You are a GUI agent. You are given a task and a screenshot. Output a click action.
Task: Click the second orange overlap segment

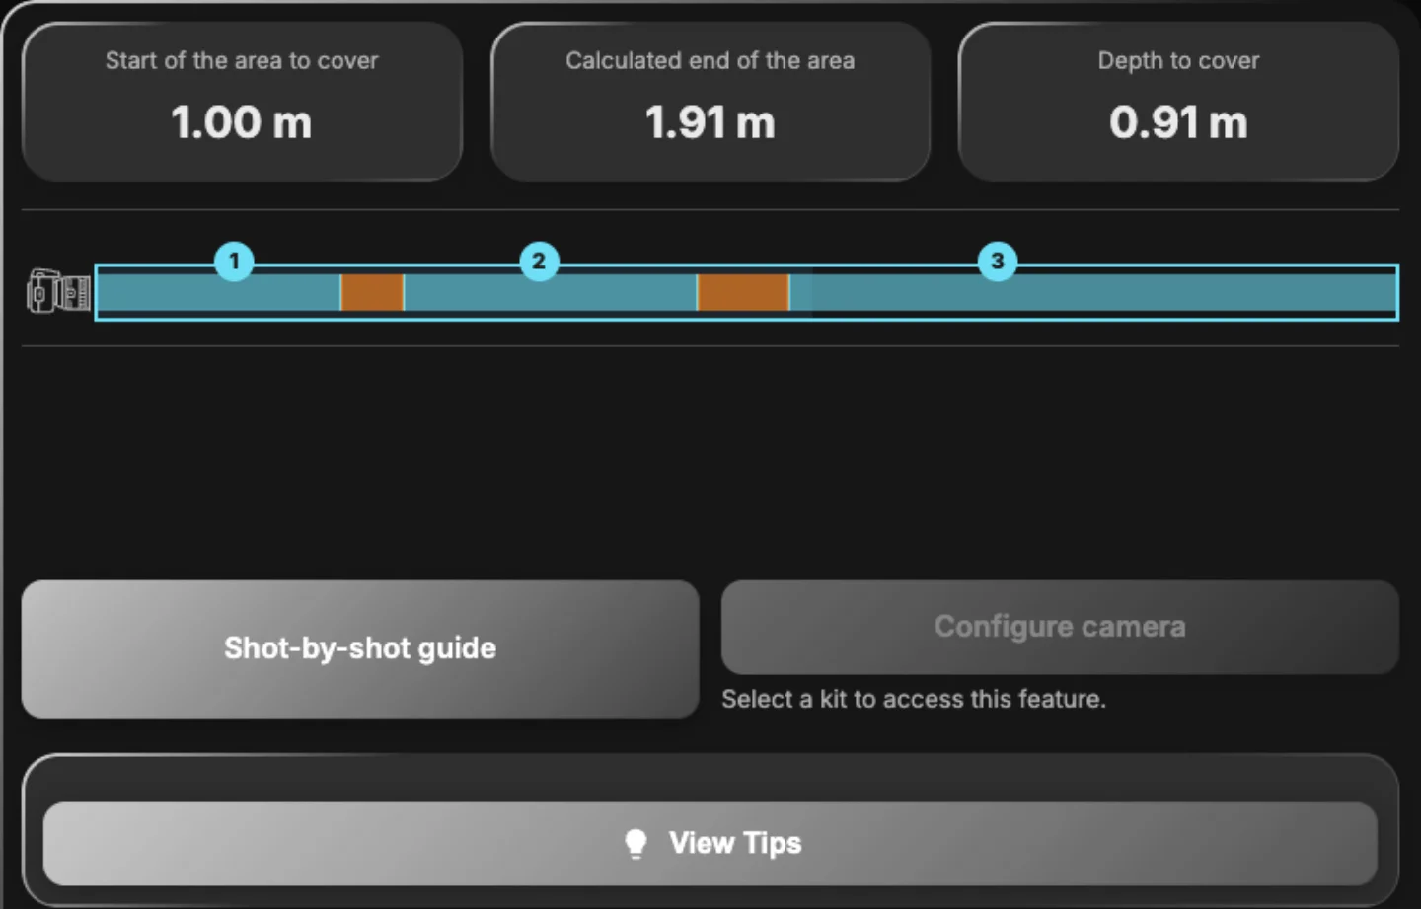pos(743,292)
